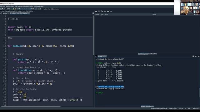The height and width of the screenshot is (112, 200).
Task: Sort variables by Size column
Action: [106, 15]
